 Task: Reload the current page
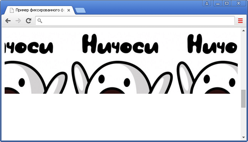tap(28, 21)
